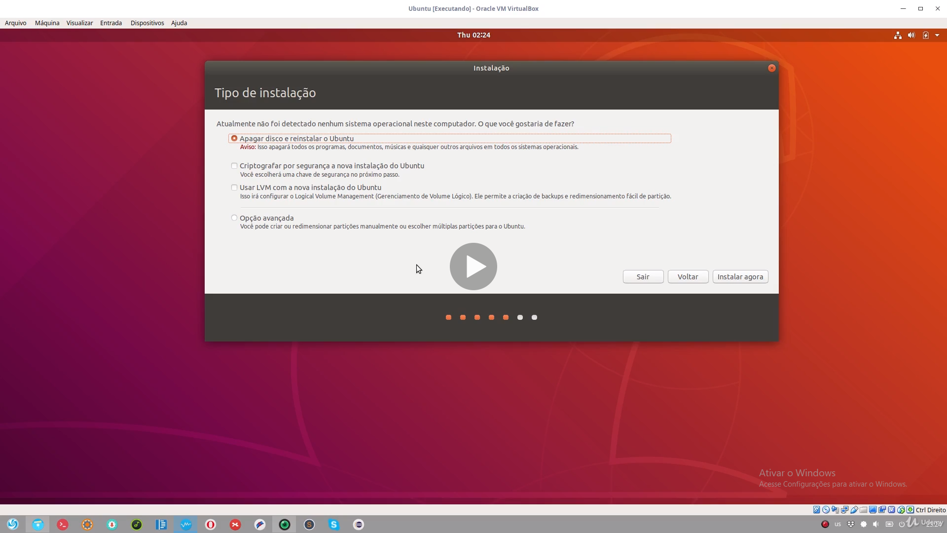Click the 'Thu 02:24' clock in Ubuntu bar
This screenshot has width=947, height=533.
pyautogui.click(x=474, y=35)
